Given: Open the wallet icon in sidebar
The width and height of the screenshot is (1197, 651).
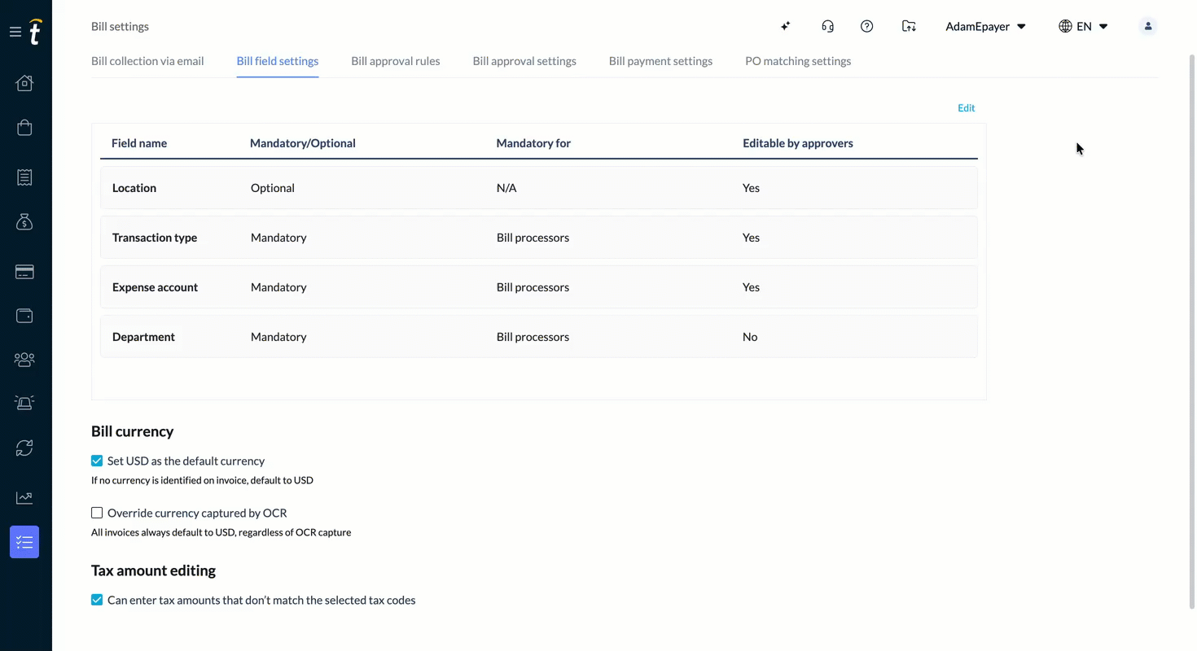Looking at the screenshot, I should pyautogui.click(x=24, y=316).
